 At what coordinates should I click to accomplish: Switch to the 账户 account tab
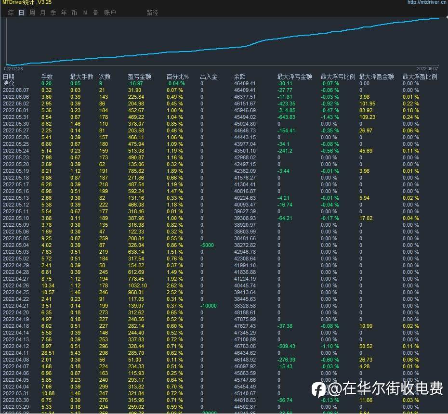coord(110,13)
